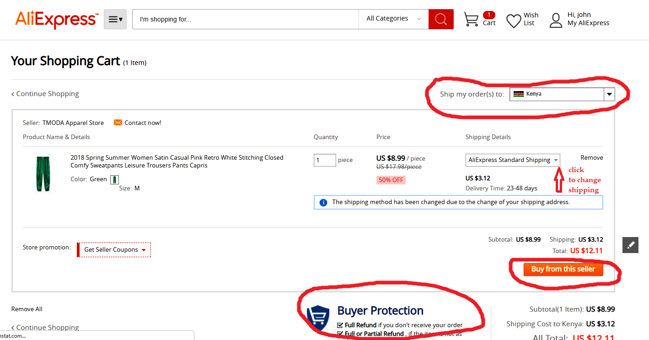The height and width of the screenshot is (340, 649).
Task: Click the Buyer Protection shield icon
Action: [318, 318]
